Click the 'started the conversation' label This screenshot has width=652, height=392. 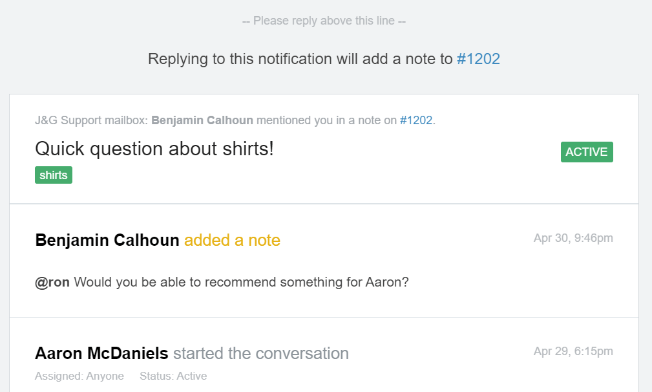pyautogui.click(x=261, y=354)
